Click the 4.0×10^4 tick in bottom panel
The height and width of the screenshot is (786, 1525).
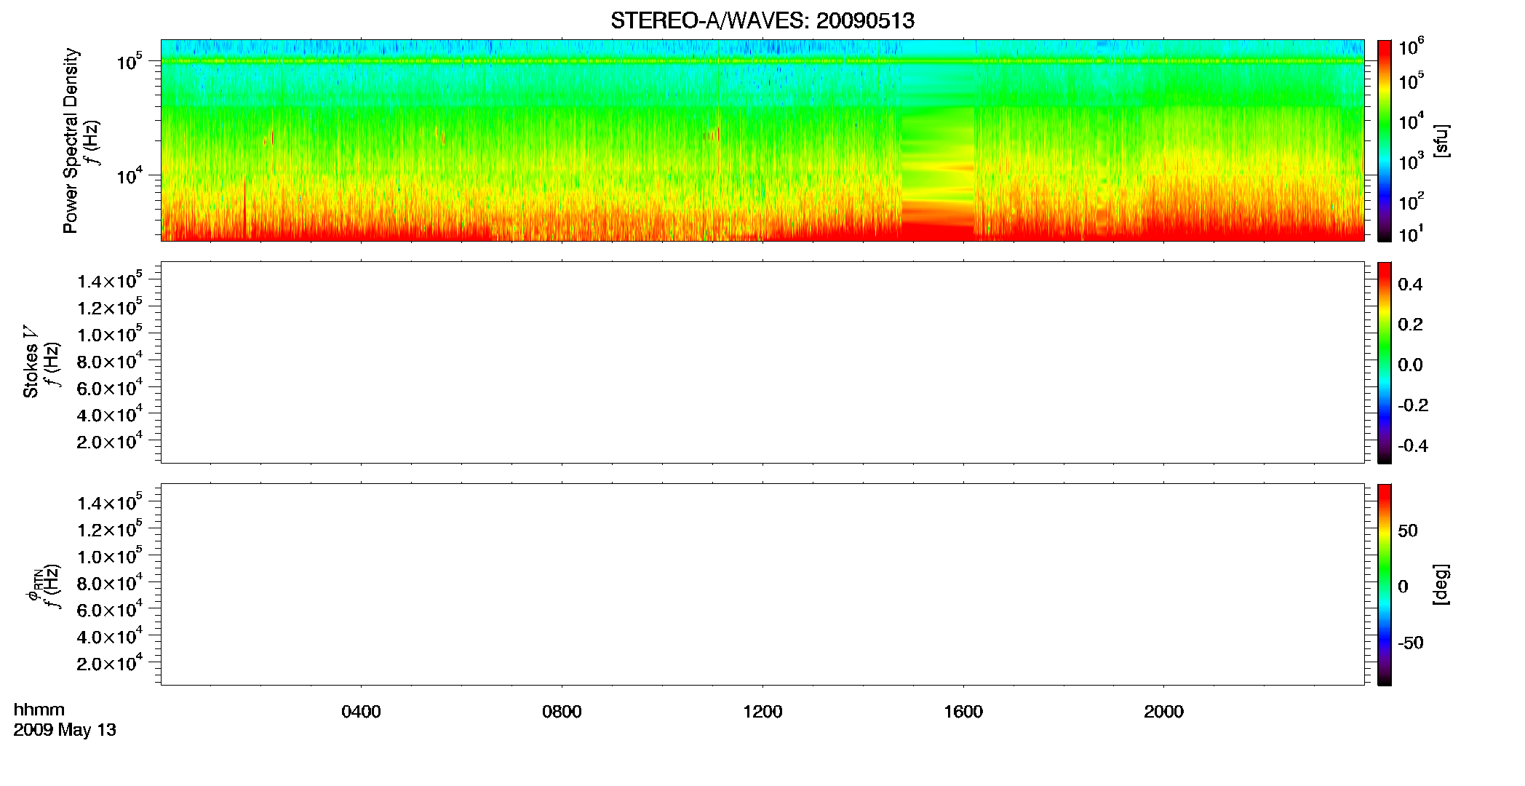pyautogui.click(x=110, y=636)
